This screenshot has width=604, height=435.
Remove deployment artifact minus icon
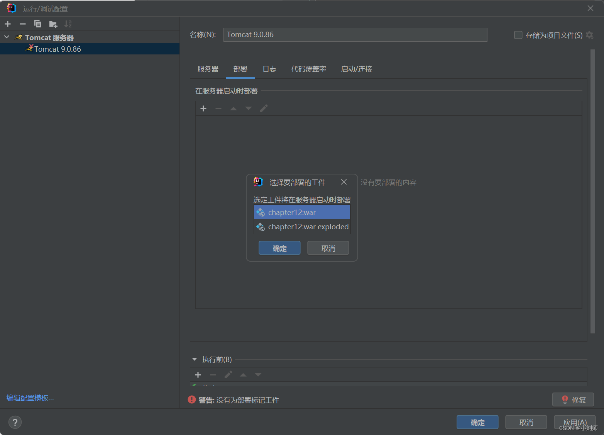coord(218,108)
